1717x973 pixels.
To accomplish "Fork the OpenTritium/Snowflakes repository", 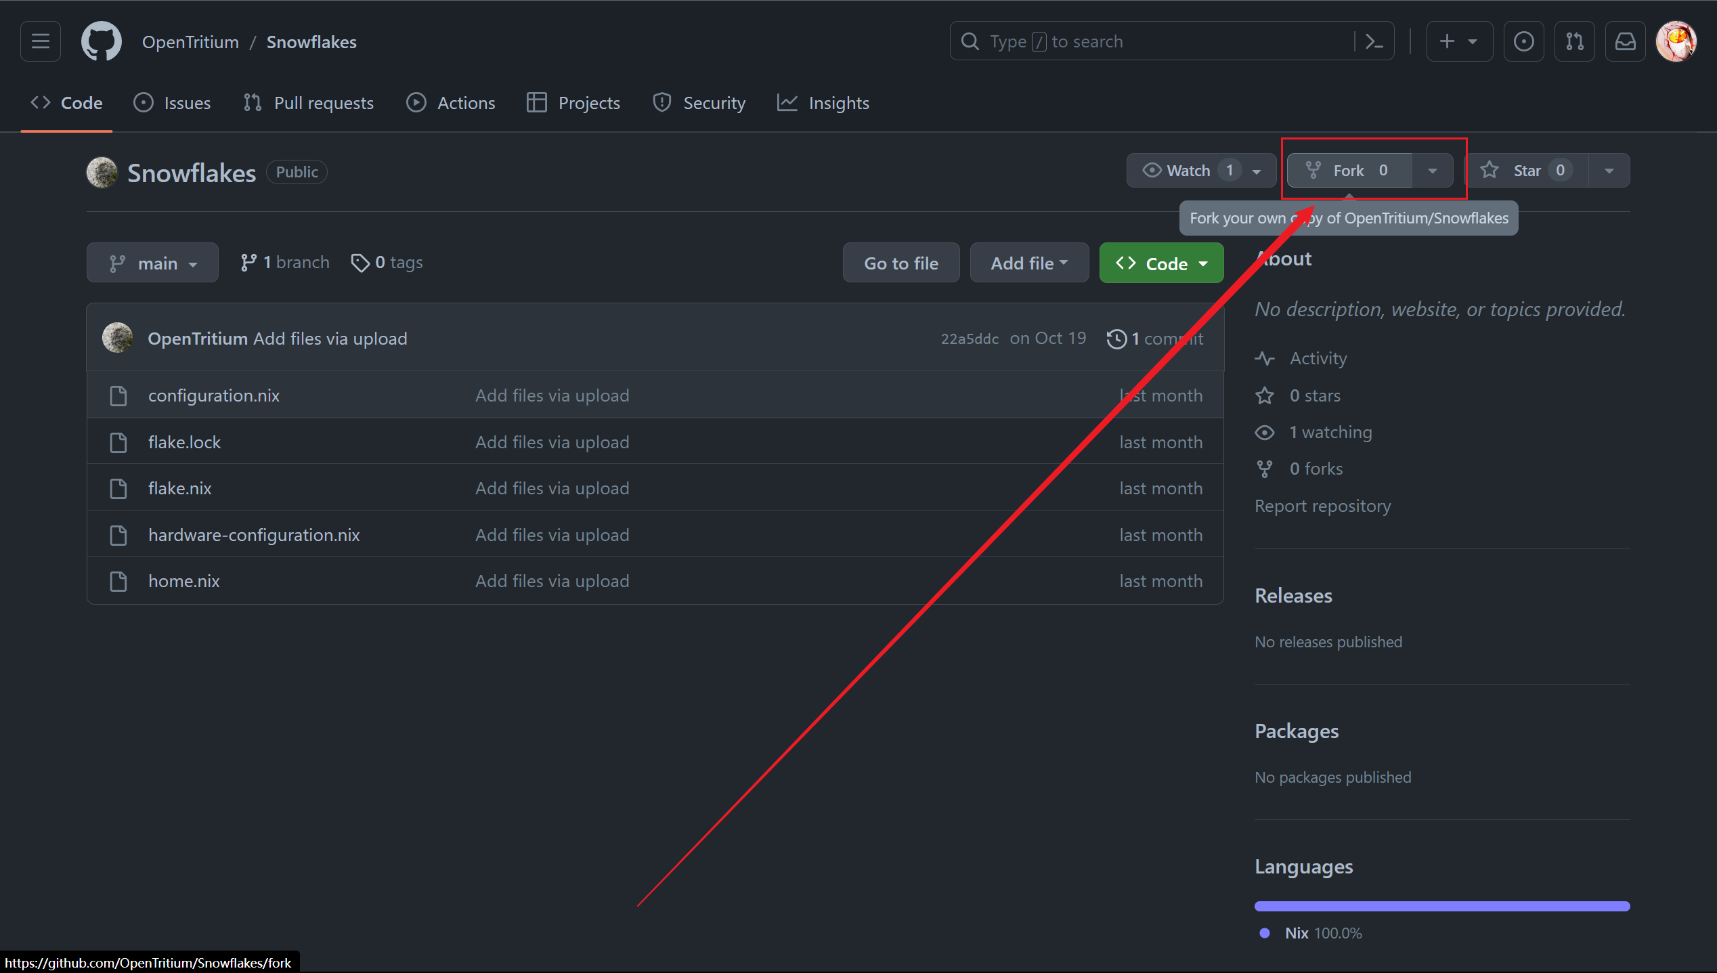I will pos(1349,171).
